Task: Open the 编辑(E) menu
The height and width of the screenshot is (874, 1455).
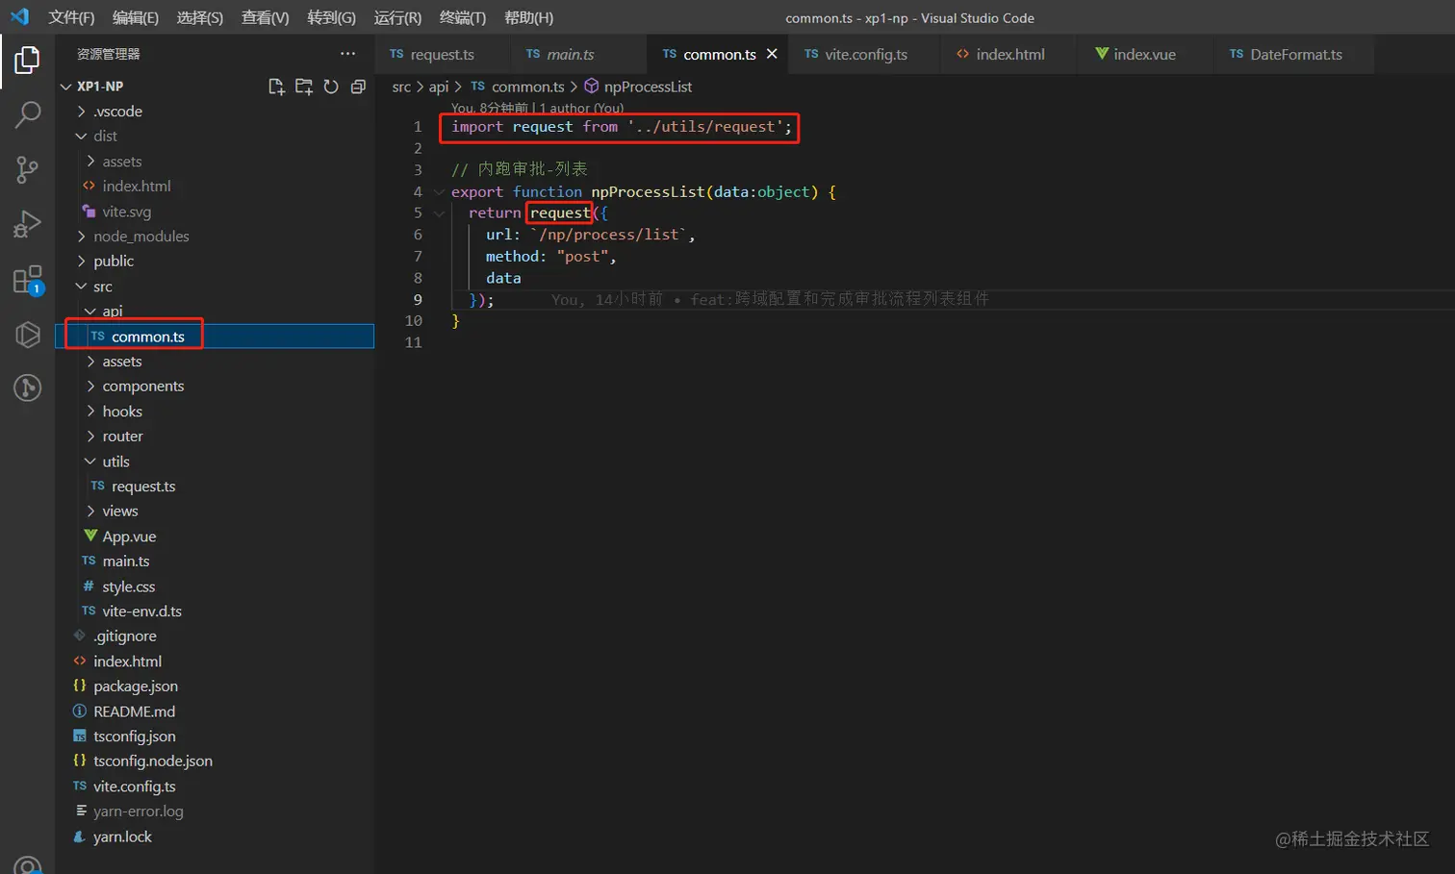Action: tap(136, 17)
